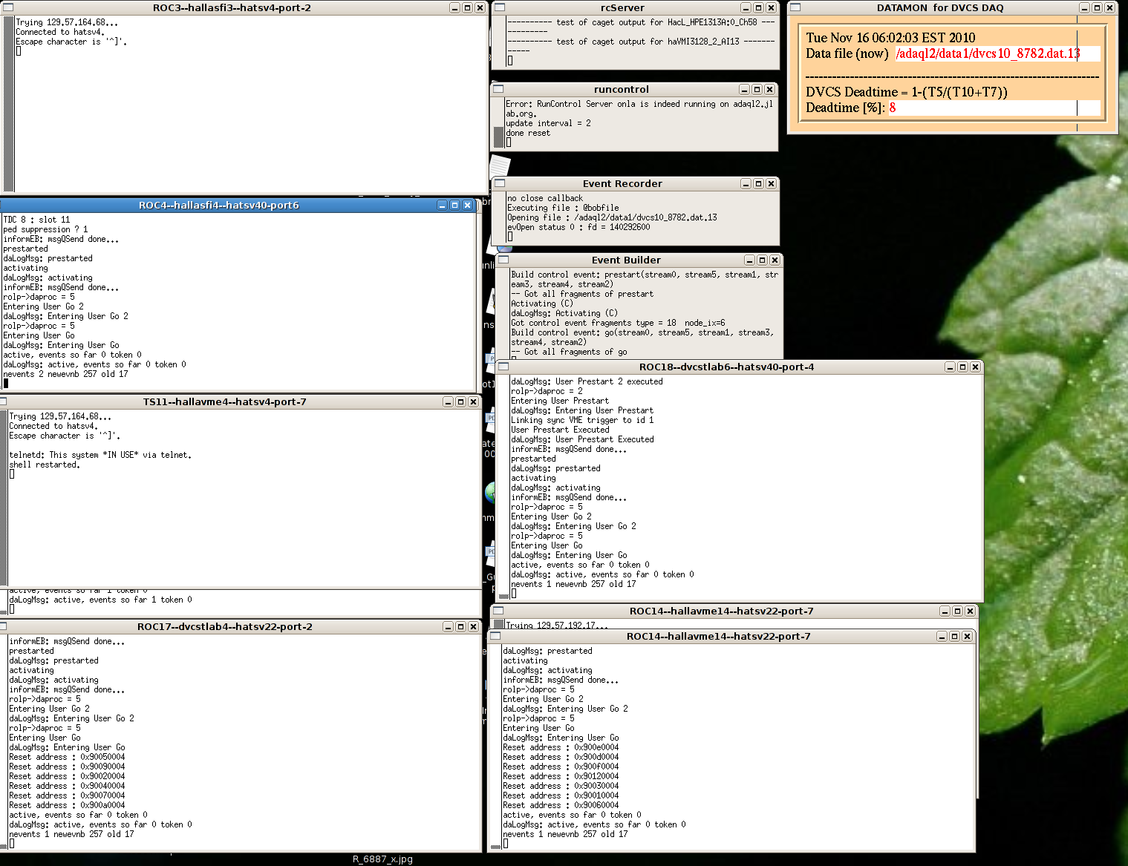
Task: Close the ROC17 dvcstlab4 window
Action: pos(473,626)
